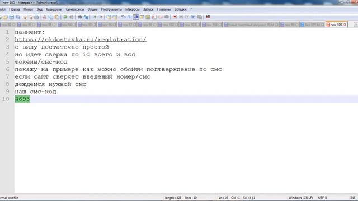Close the current file via the Close toolbar icon
Image resolution: width=358 pixels, height=201 pixels.
[25, 17]
